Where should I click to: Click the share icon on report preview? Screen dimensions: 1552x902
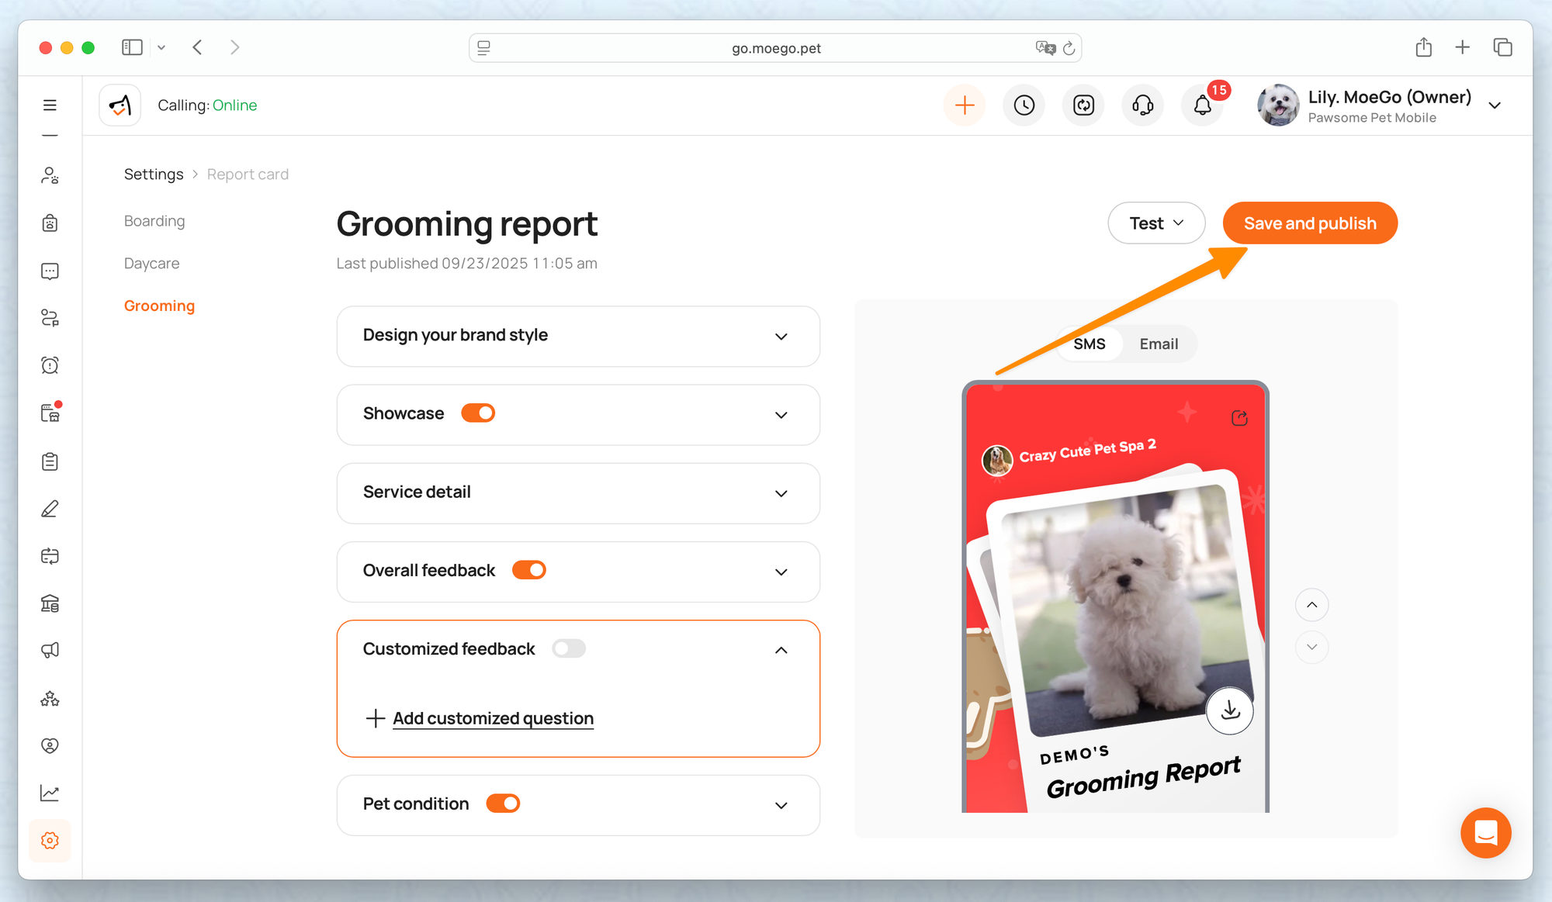[1239, 419]
